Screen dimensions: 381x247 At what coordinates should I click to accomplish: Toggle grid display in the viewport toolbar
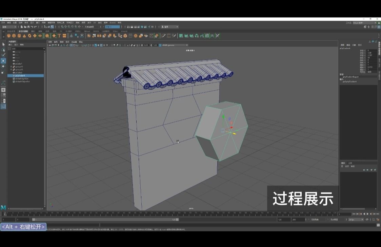[x=72, y=45]
